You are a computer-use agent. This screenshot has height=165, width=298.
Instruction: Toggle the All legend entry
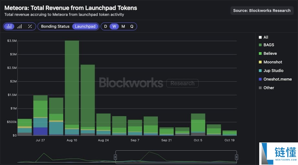(263, 37)
